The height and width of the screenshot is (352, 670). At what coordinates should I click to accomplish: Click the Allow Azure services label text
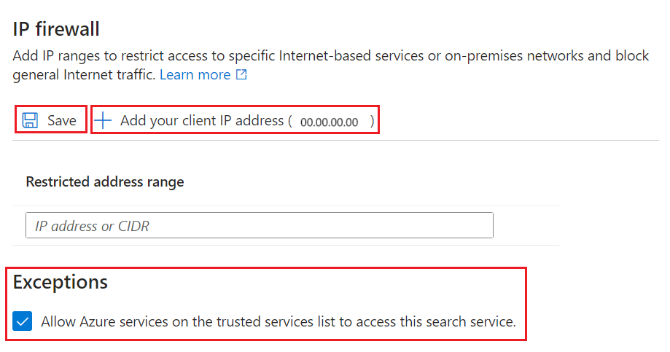(278, 321)
